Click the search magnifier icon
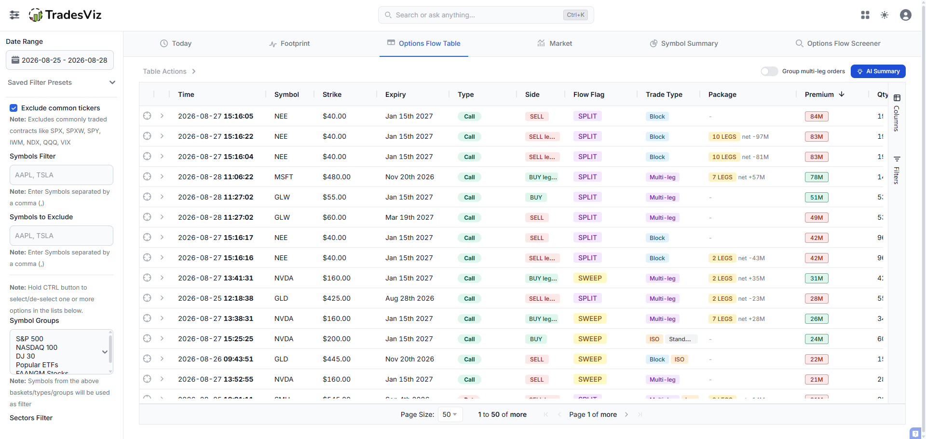The image size is (926, 439). (388, 15)
